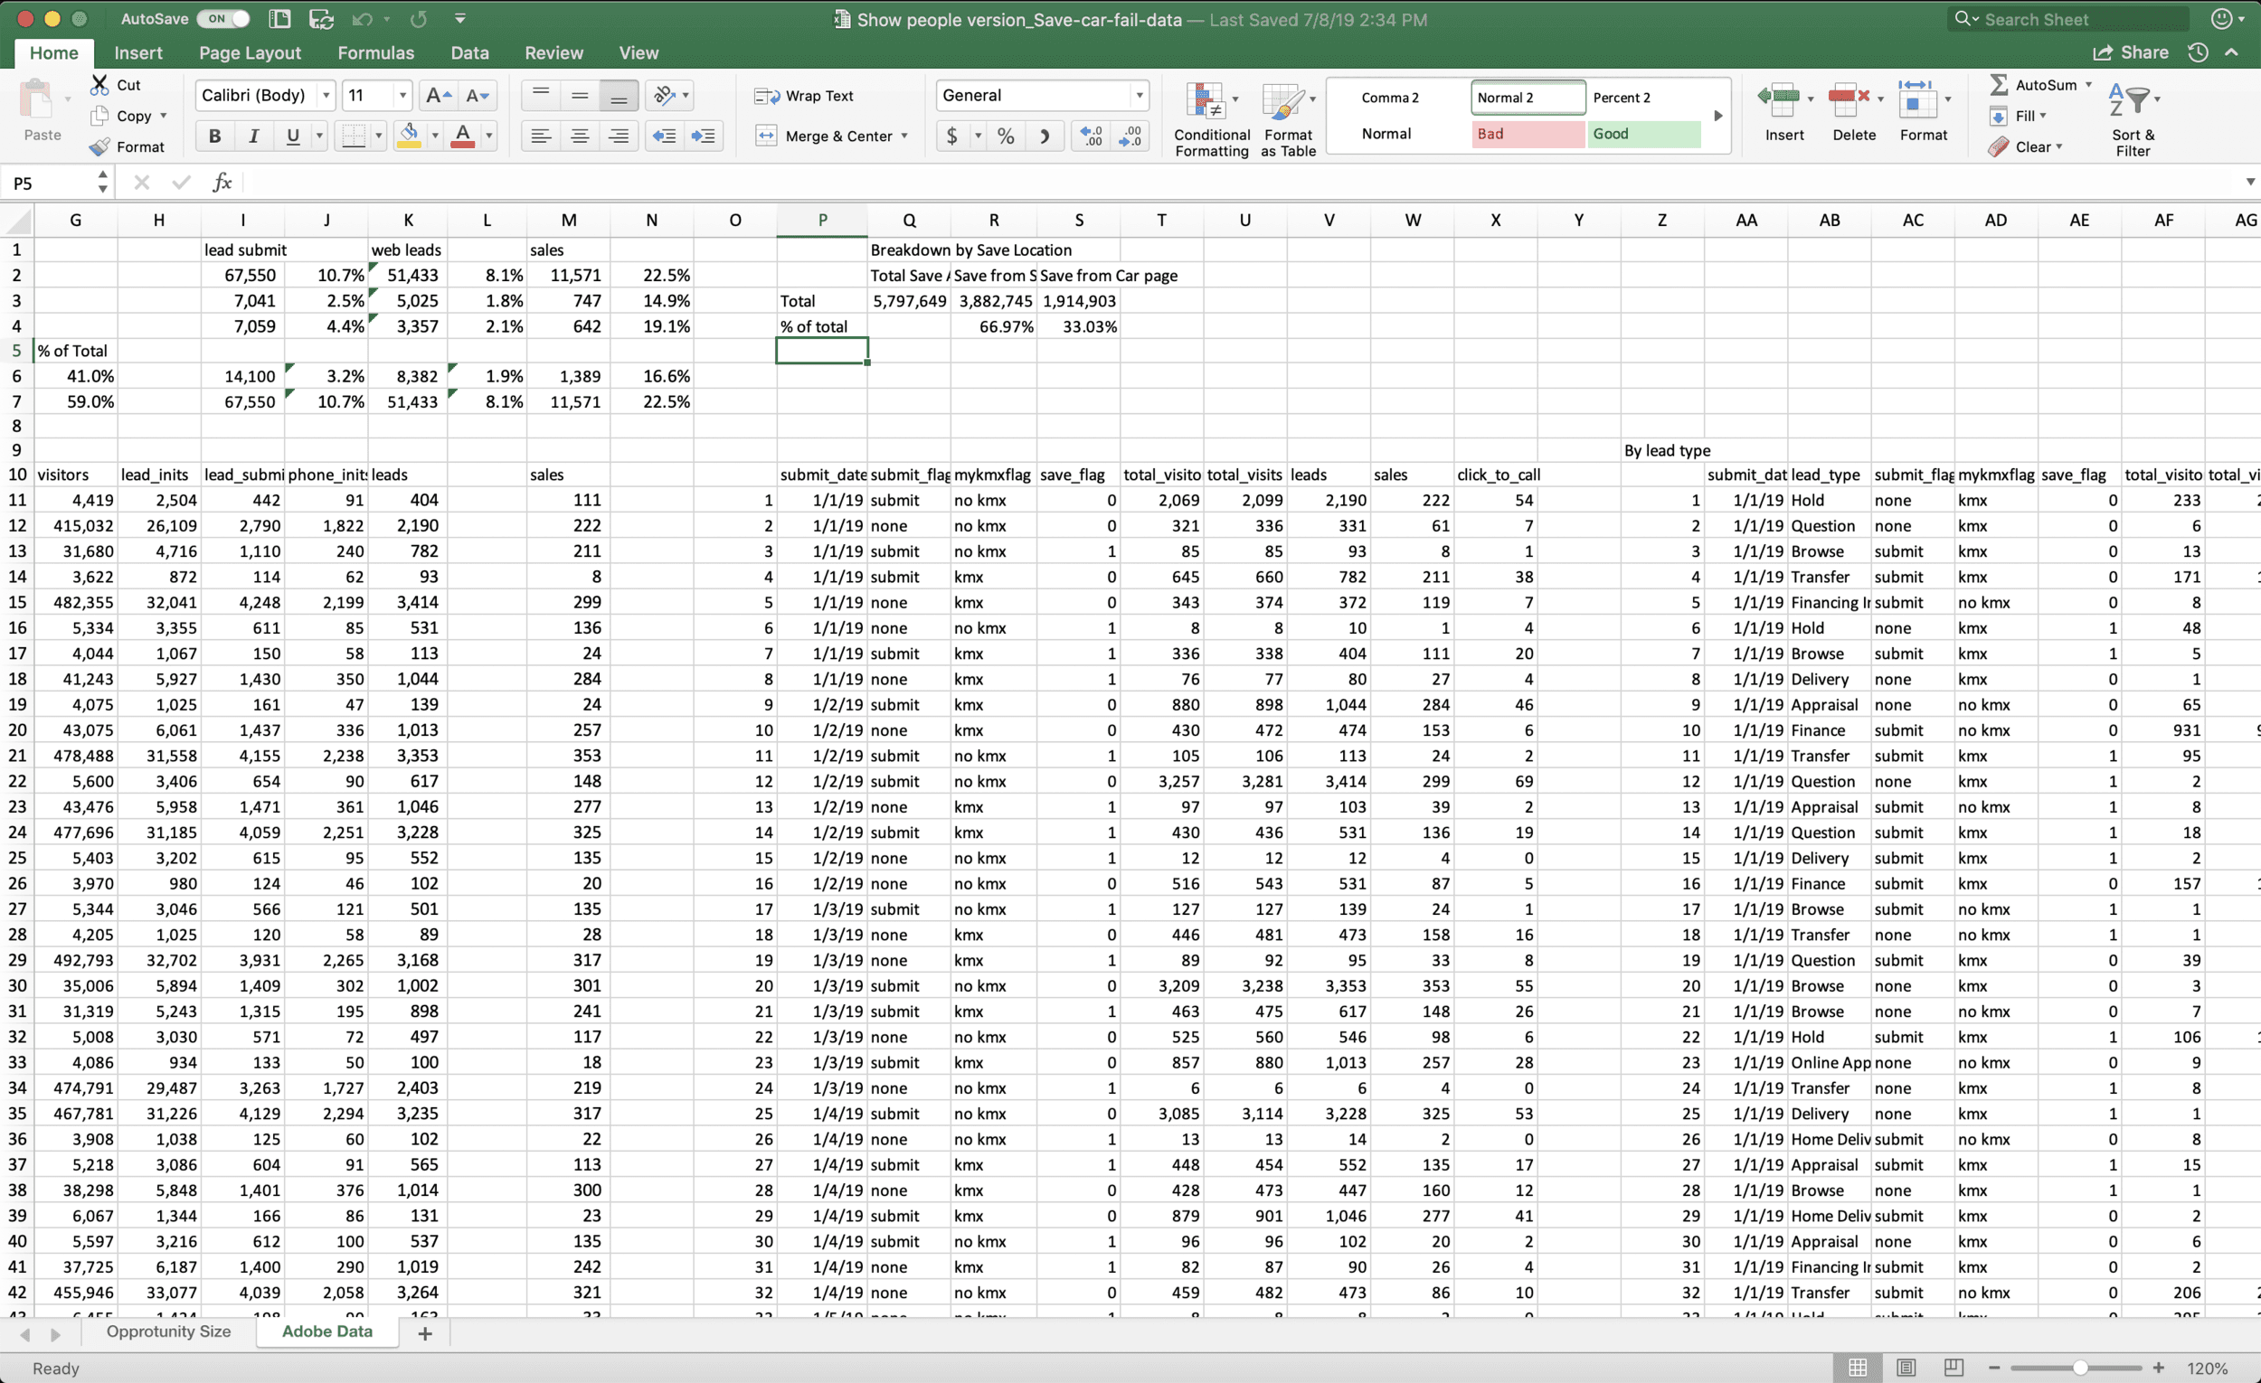Click Conditional Formatting icon

[x=1205, y=102]
